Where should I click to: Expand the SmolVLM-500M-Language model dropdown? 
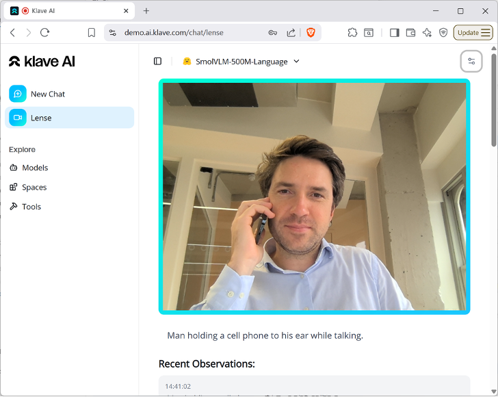pyautogui.click(x=241, y=61)
